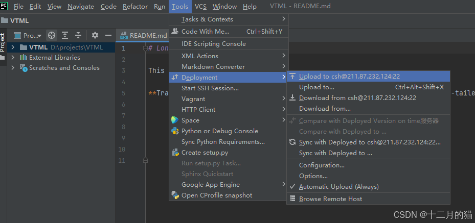
Task: Click VTML folder icon in breadcrumb bar
Action: (5, 20)
